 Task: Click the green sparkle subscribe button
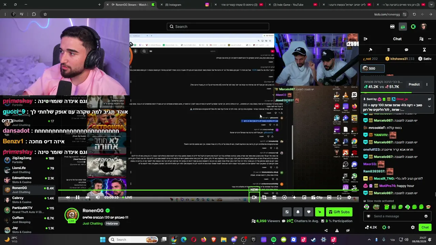[x=320, y=212]
